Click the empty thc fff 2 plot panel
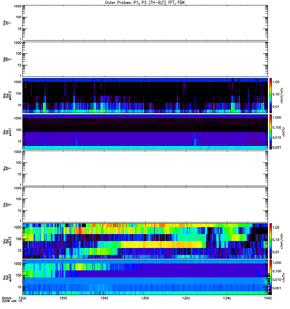This screenshot has height=309, width=290. [x=145, y=205]
